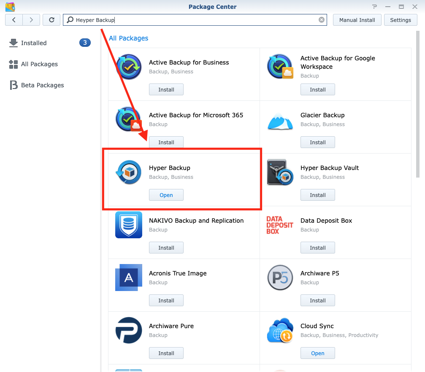Install Hyper Backup Vault
Image resolution: width=425 pixels, height=372 pixels.
(318, 195)
